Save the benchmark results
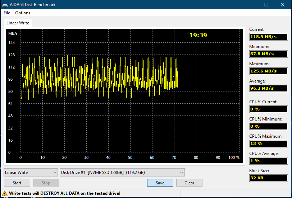Viewport: 292px width, 198px height. click(x=160, y=183)
